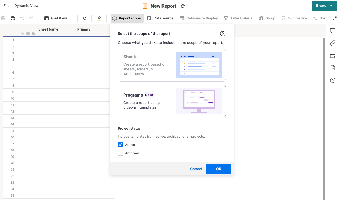
Task: Open the scope help question mark
Action: [x=222, y=33]
